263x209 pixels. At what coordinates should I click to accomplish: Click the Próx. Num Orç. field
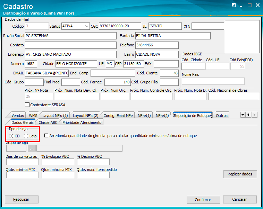coord(115,97)
